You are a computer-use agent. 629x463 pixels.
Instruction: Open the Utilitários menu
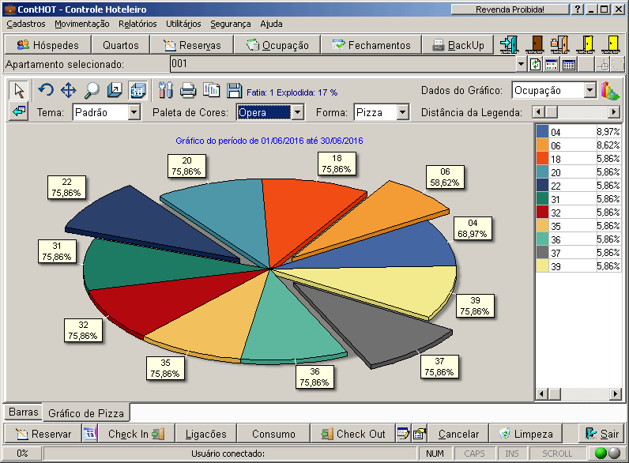(x=183, y=24)
